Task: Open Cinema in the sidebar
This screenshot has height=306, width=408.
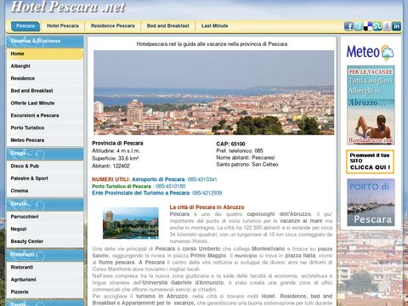Action: point(45,190)
